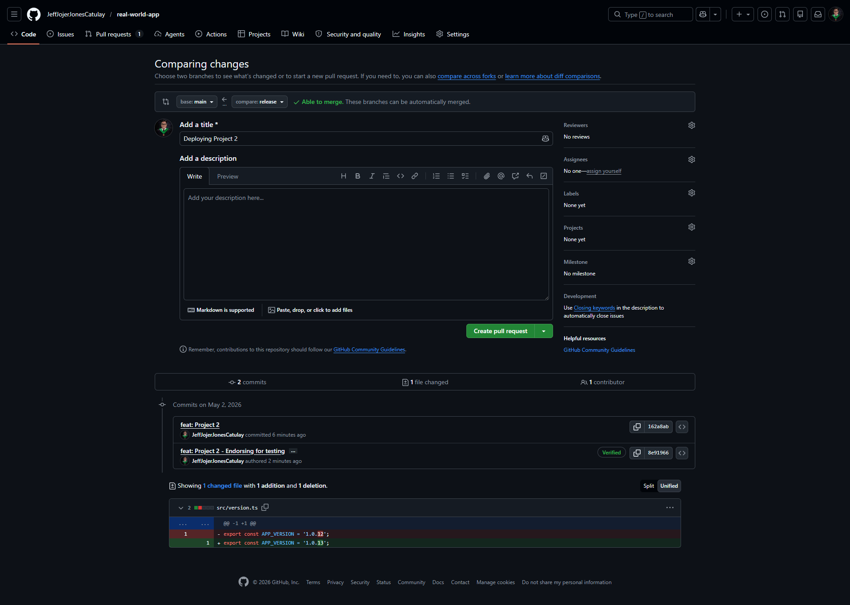
Task: Open Projects settings gear in sidebar
Action: point(692,227)
